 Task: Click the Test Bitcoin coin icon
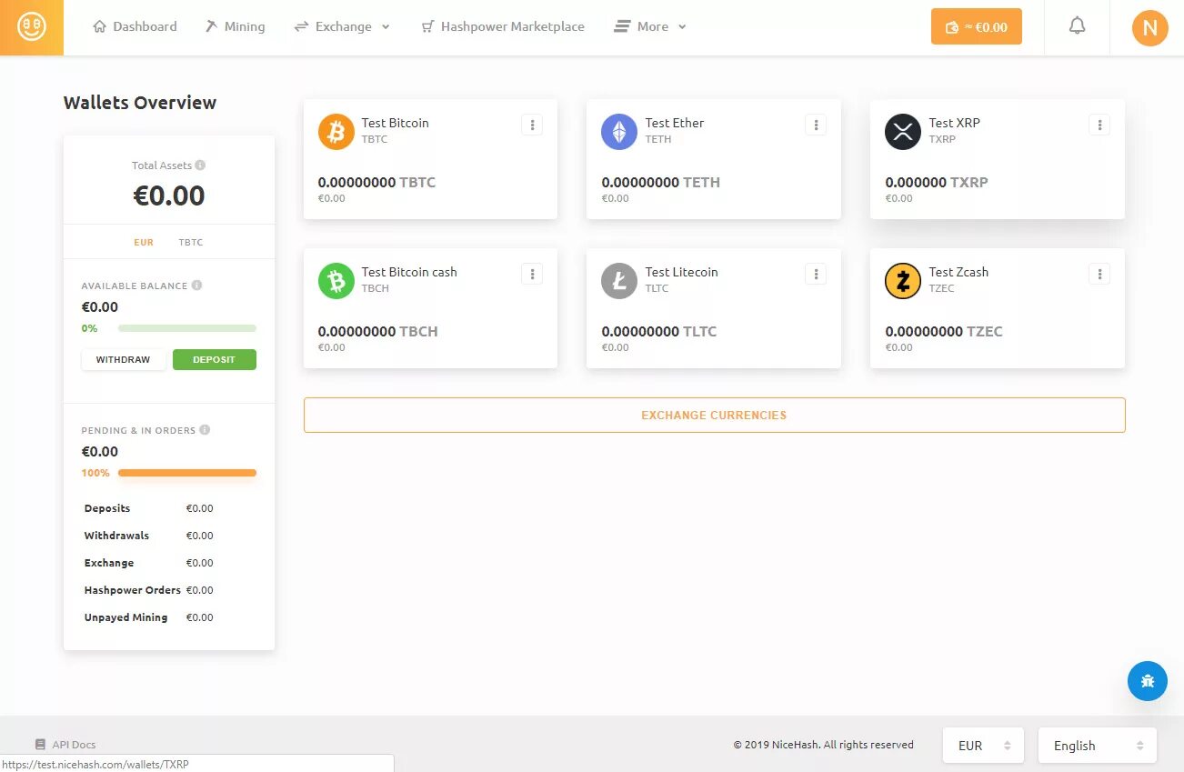point(335,132)
